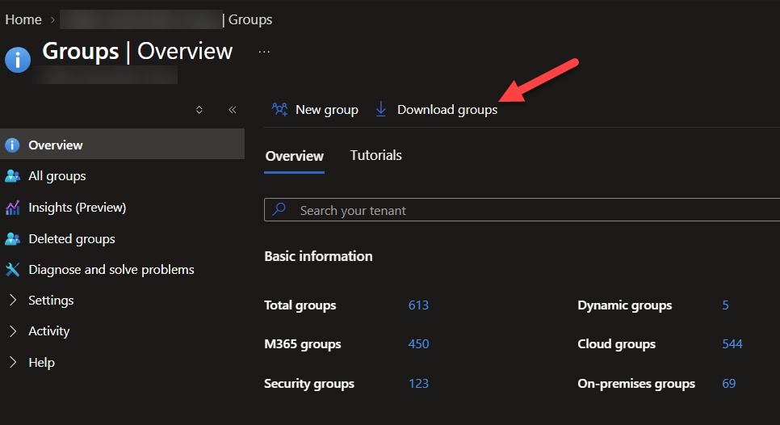Screen dimensions: 780x425
Task: Click the New group button
Action: [x=315, y=109]
